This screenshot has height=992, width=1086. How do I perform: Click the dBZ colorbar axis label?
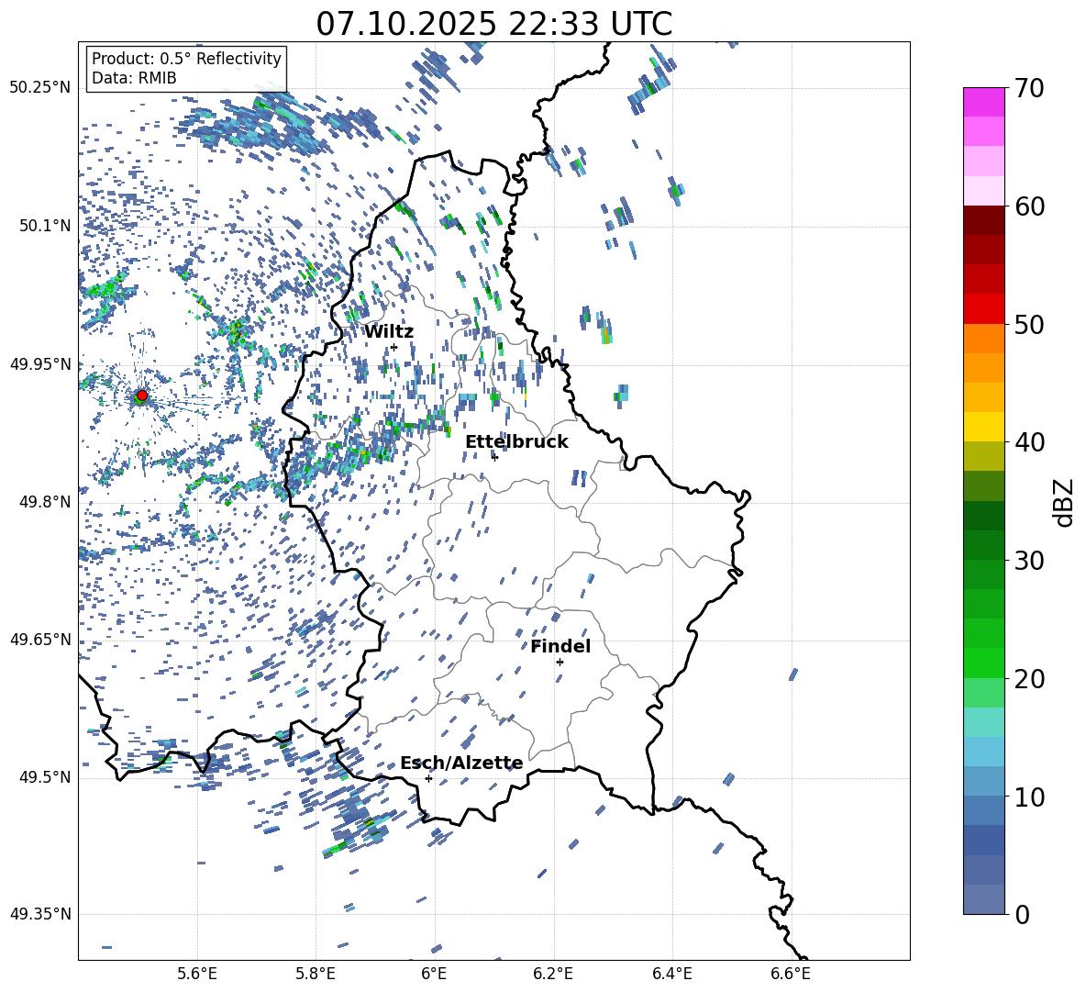1063,502
